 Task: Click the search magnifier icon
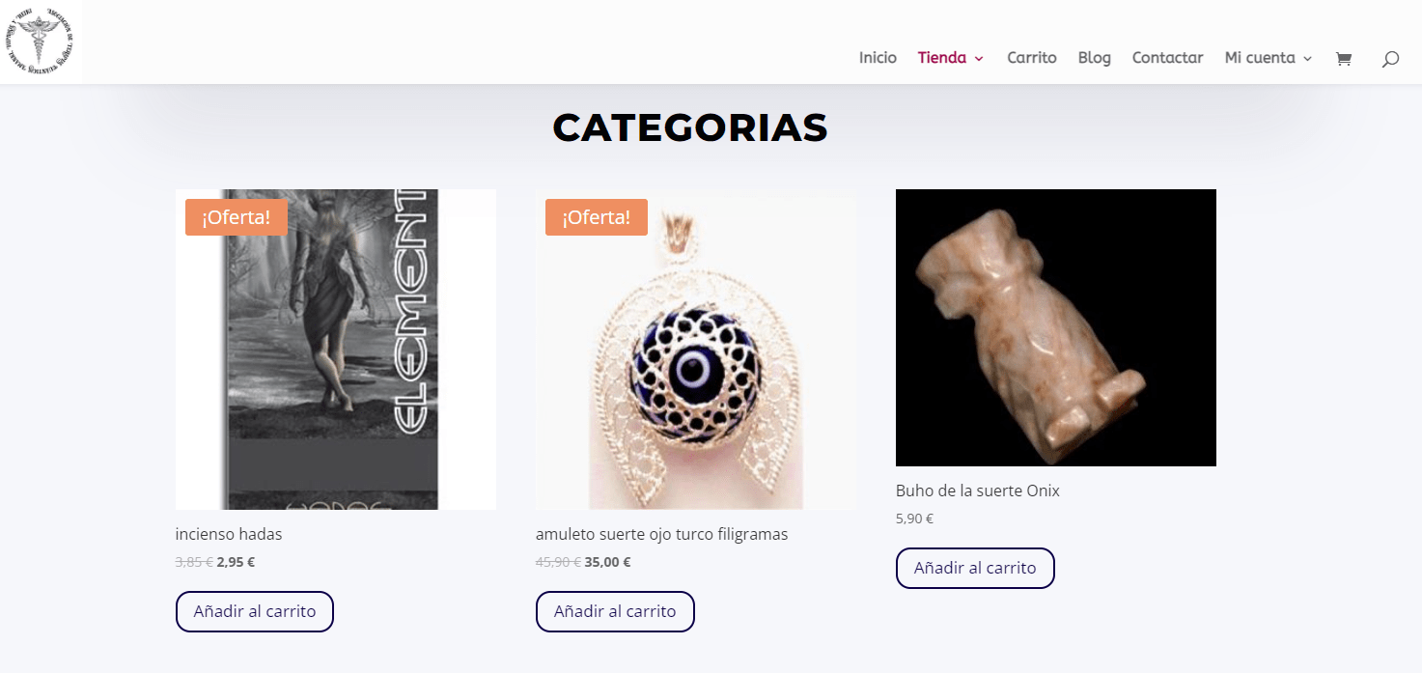pos(1390,59)
